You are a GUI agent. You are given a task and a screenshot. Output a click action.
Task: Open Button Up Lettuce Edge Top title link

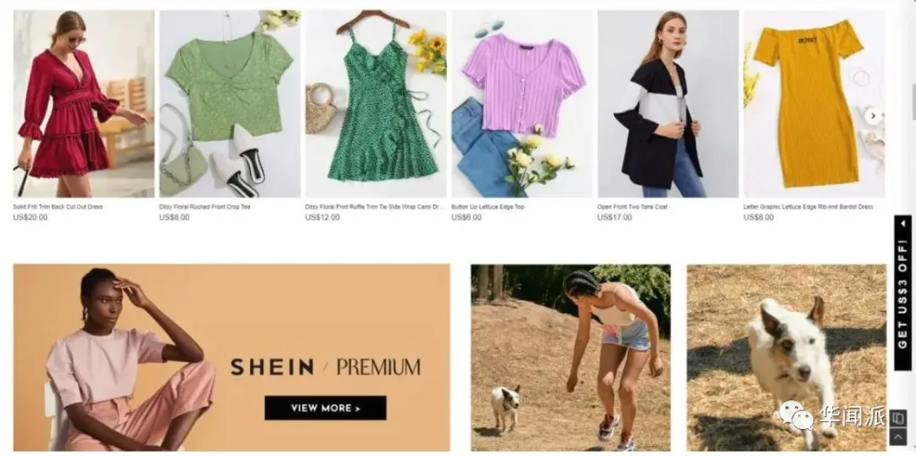point(488,207)
